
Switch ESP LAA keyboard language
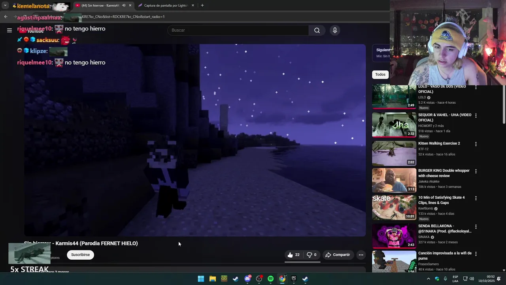tap(455, 279)
